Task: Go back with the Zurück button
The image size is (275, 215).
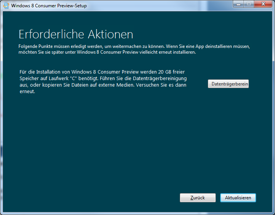Action: pos(198,198)
